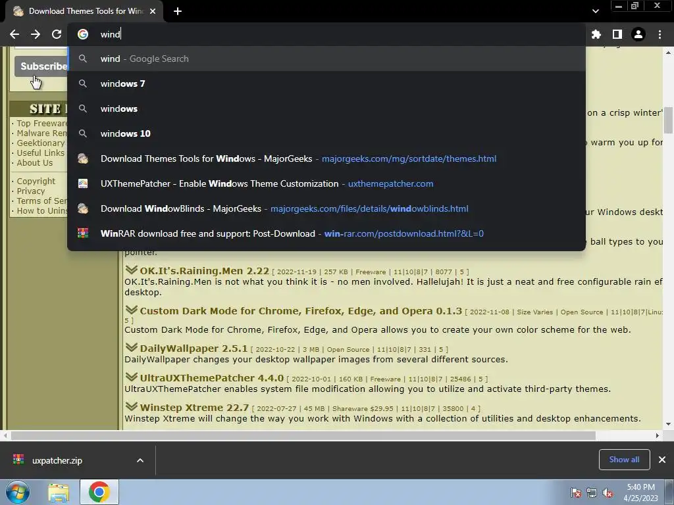This screenshot has width=674, height=505.
Task: Choose the 'windows 10' search suggestion
Action: coord(326,133)
